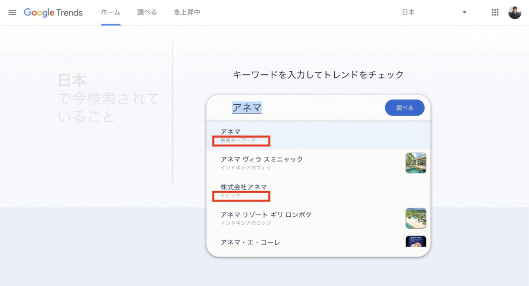Open the hamburger main menu
The width and height of the screenshot is (529, 286).
tap(12, 12)
